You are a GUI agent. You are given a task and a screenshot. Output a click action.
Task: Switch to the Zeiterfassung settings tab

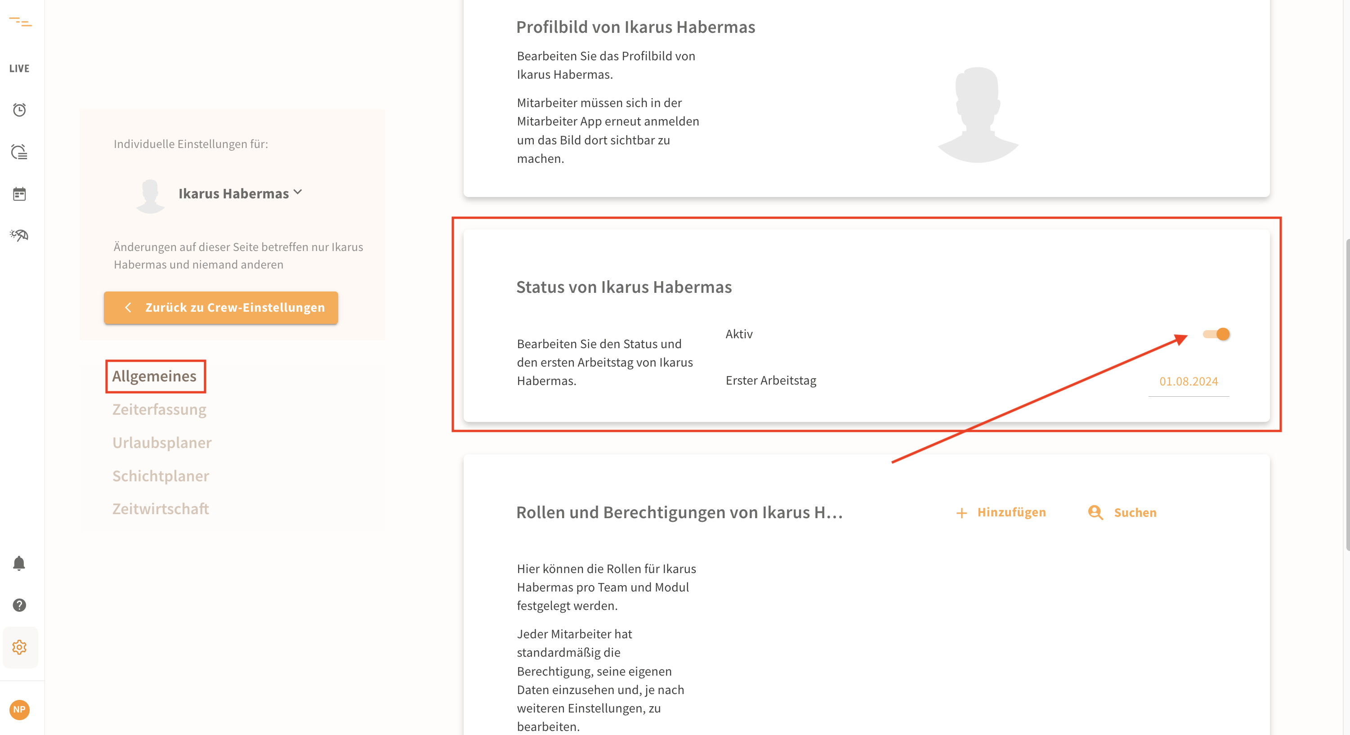pos(159,409)
